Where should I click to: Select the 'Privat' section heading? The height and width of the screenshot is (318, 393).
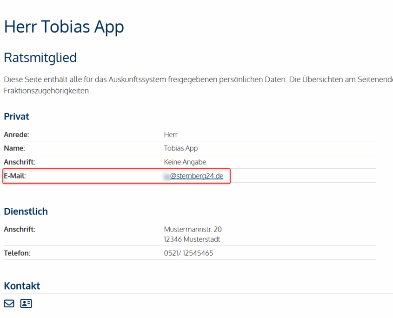pyautogui.click(x=16, y=116)
